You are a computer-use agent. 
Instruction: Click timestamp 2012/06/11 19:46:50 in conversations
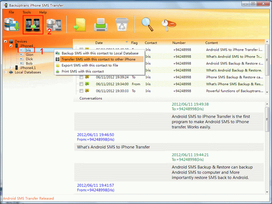[95, 135]
